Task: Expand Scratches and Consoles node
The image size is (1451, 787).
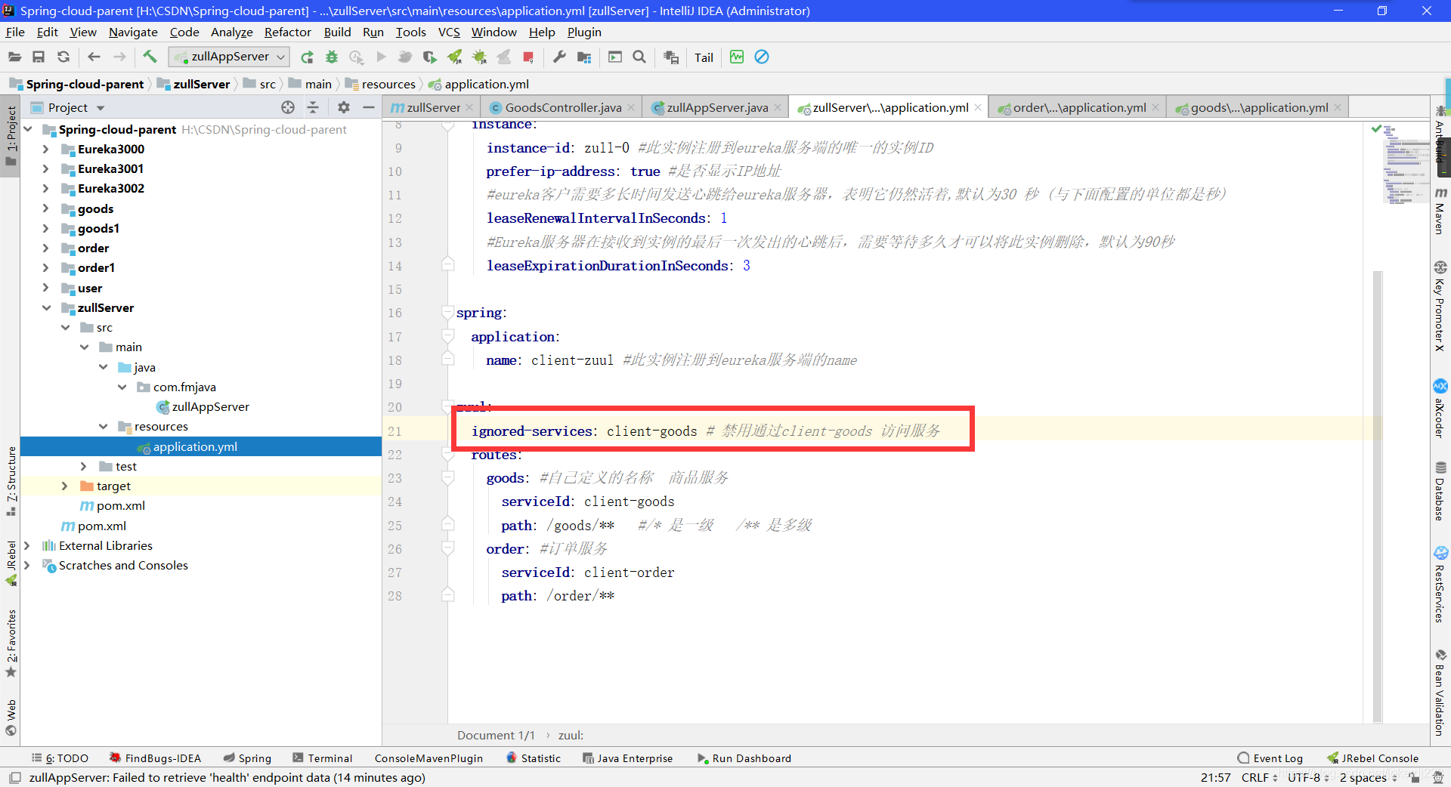Action: coord(27,565)
